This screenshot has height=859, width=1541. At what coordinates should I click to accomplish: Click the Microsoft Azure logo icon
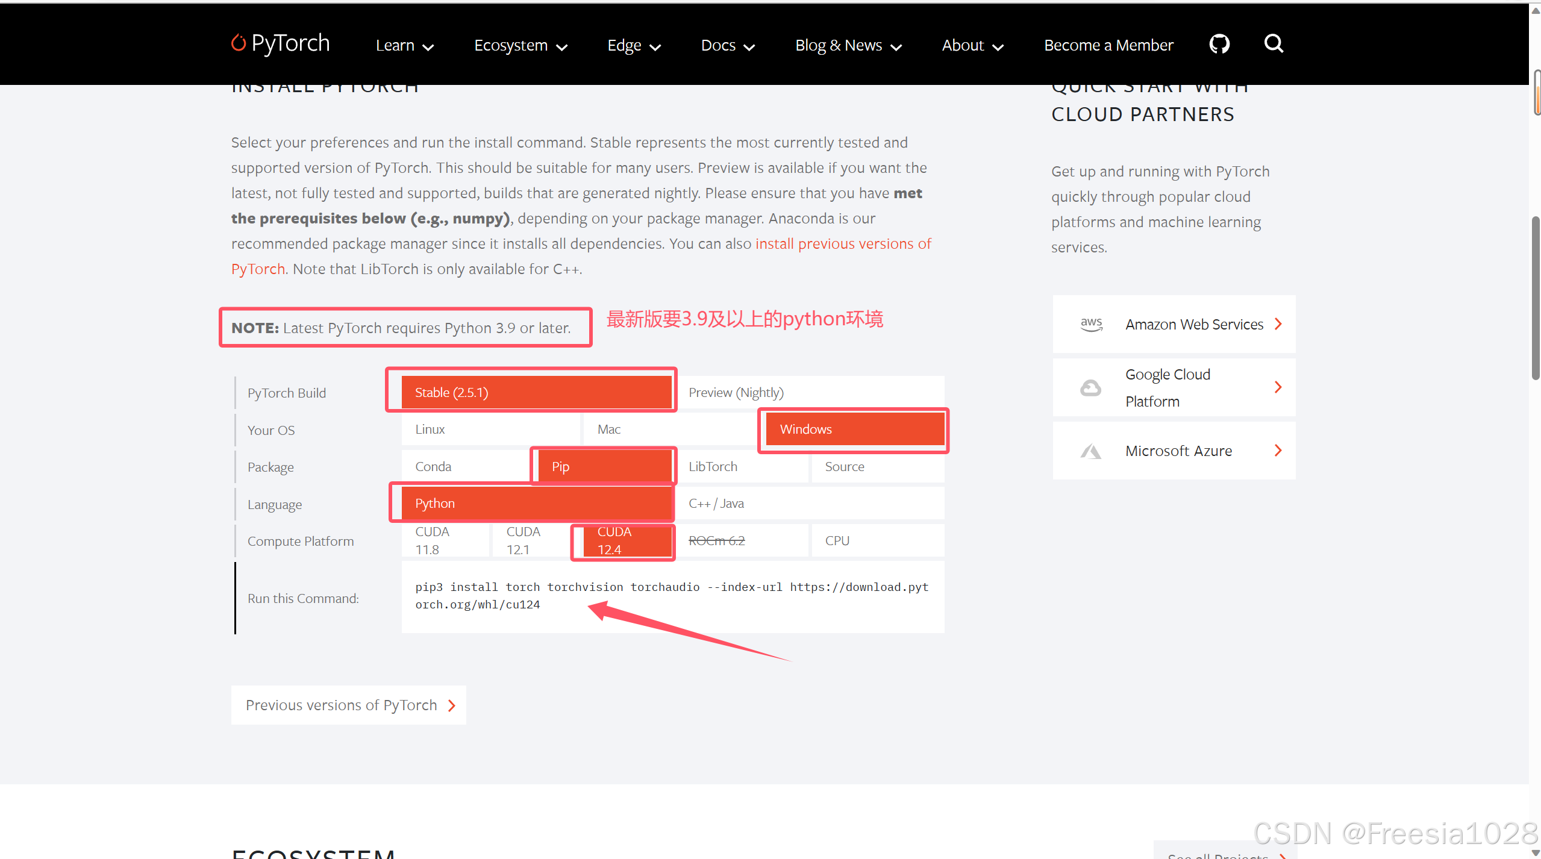tap(1090, 450)
